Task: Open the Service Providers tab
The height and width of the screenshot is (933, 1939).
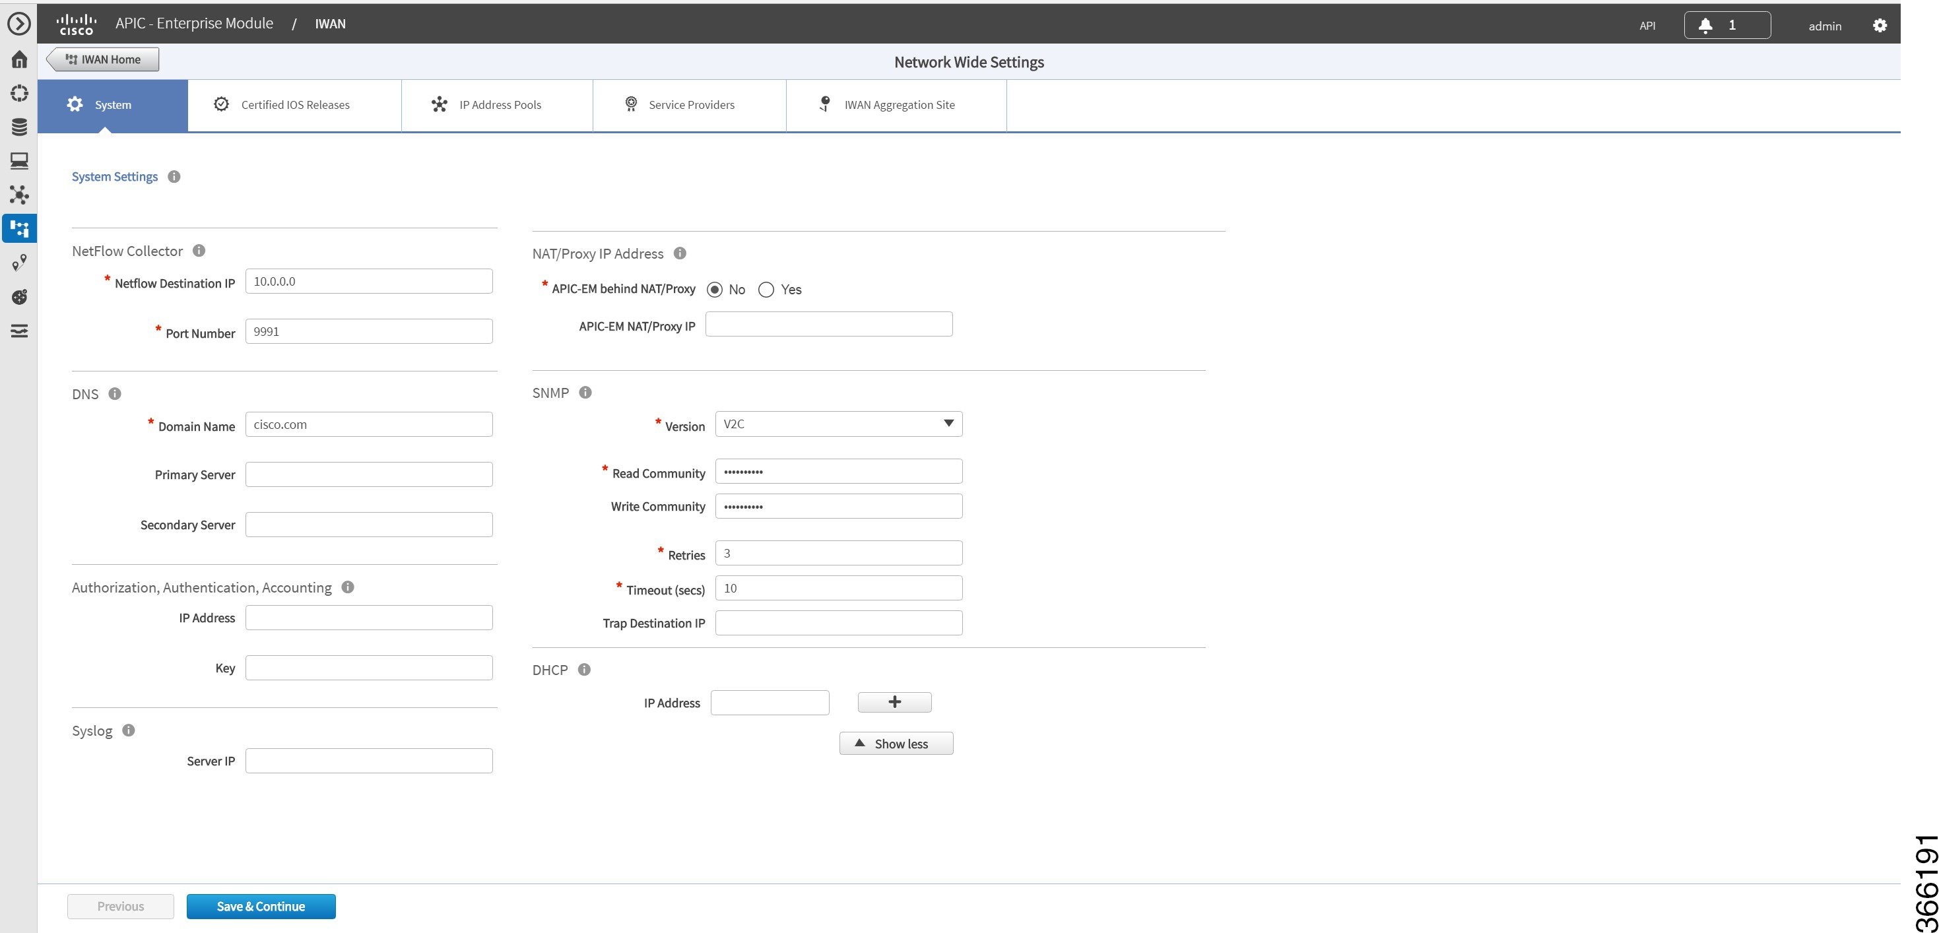Action: (690, 106)
